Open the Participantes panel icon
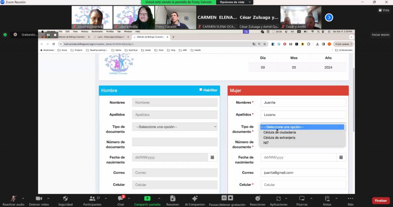This screenshot has width=393, height=207. pos(92,199)
